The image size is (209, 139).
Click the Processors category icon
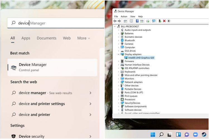point(122,99)
